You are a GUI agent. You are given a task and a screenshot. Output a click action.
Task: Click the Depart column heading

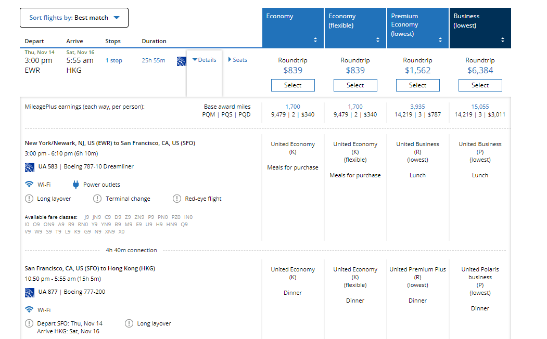pyautogui.click(x=34, y=41)
